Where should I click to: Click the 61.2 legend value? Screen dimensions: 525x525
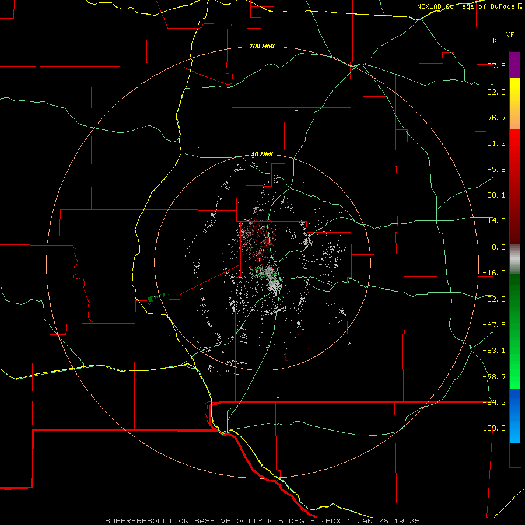(496, 143)
